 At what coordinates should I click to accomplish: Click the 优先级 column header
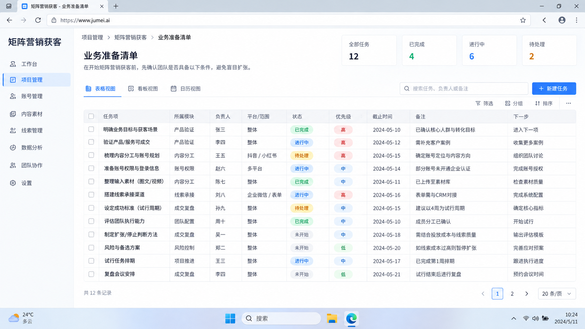[x=343, y=116]
